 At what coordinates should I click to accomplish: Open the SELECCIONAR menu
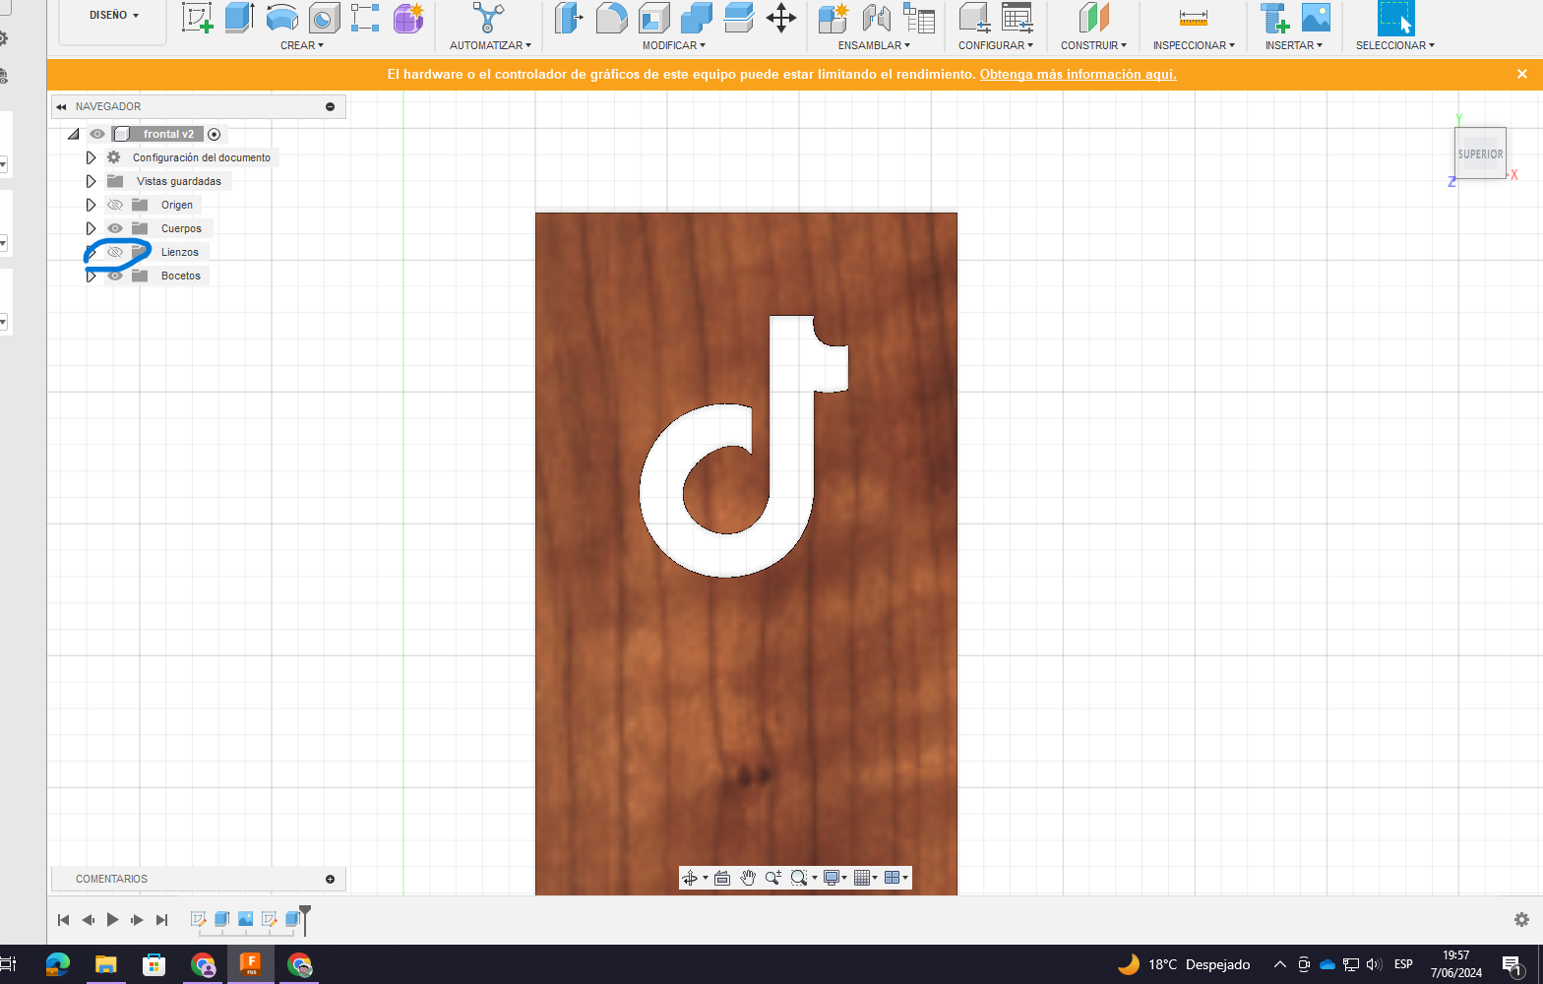click(x=1395, y=45)
